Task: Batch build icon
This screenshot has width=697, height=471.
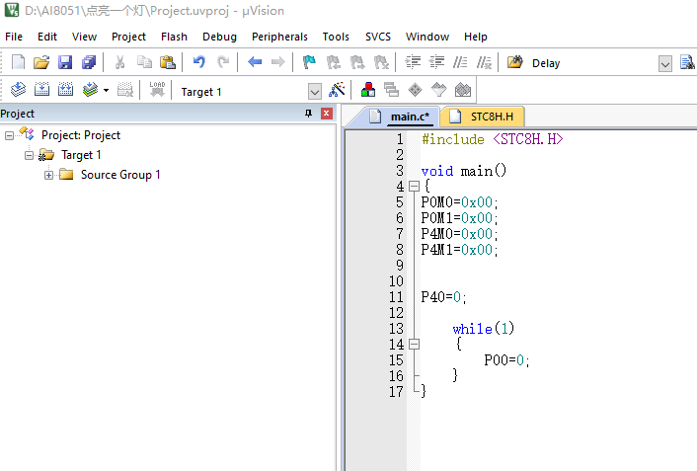Action: pos(90,90)
